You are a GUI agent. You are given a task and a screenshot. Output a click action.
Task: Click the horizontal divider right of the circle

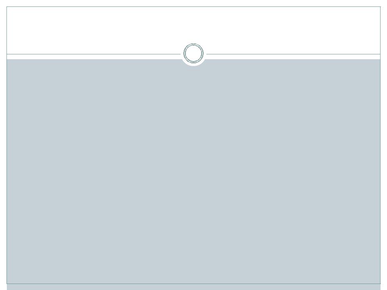[x=293, y=54]
